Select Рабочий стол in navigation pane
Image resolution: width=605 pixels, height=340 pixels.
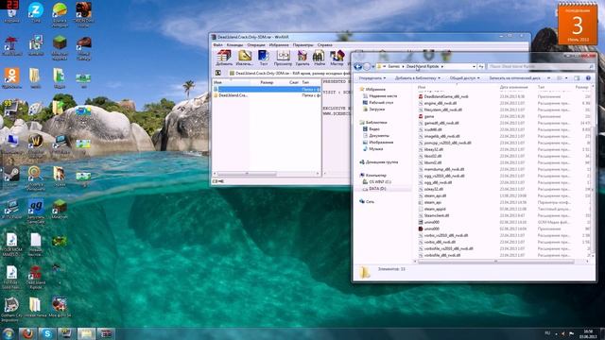pos(378,102)
